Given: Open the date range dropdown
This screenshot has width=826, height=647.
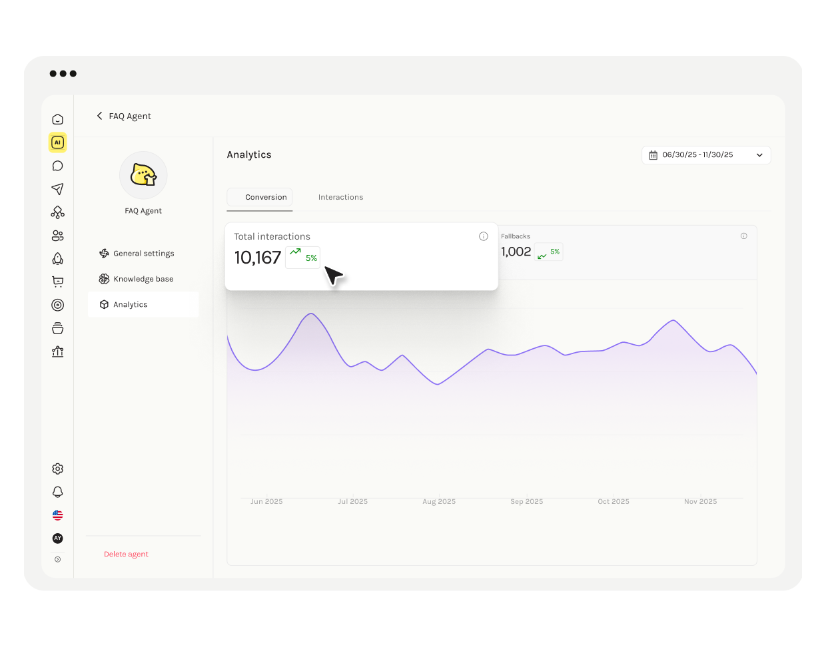Looking at the screenshot, I should [x=705, y=155].
